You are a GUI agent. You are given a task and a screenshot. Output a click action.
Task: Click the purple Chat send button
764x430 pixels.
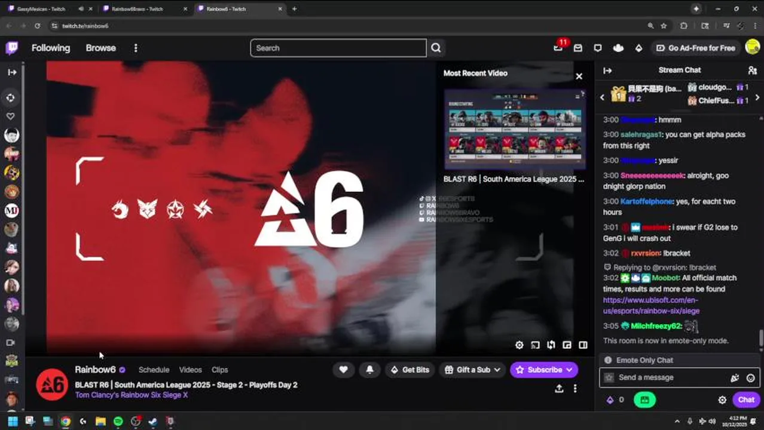[746, 400]
